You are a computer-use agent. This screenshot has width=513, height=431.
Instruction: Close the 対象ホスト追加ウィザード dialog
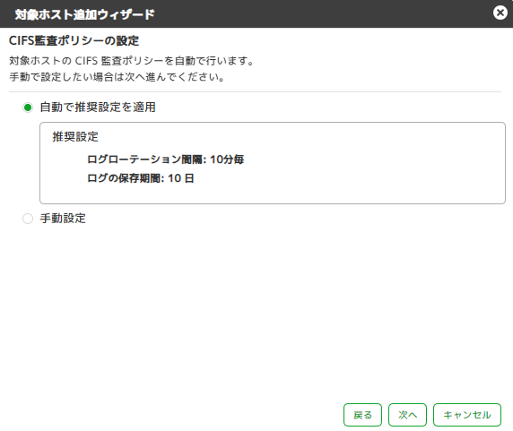(x=500, y=13)
